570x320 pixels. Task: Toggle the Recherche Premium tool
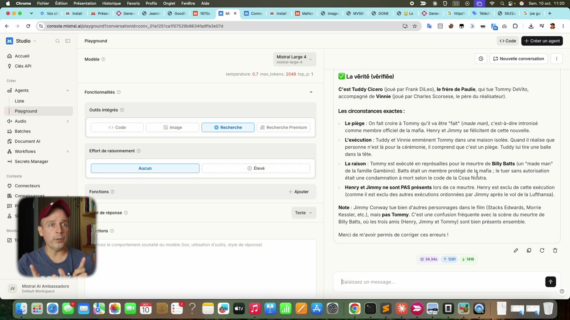click(x=283, y=128)
